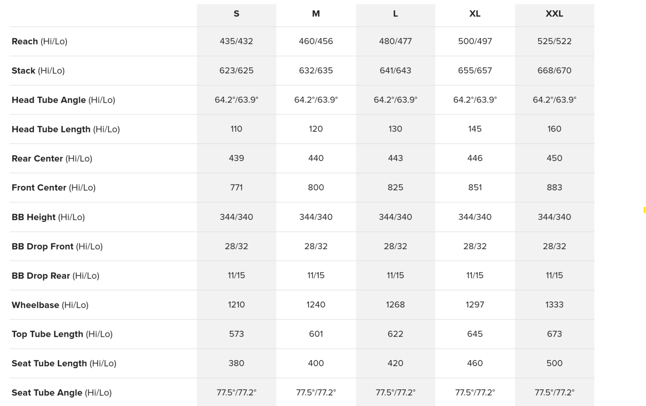
Task: Click the 435/432 reach value for S
Action: [236, 41]
